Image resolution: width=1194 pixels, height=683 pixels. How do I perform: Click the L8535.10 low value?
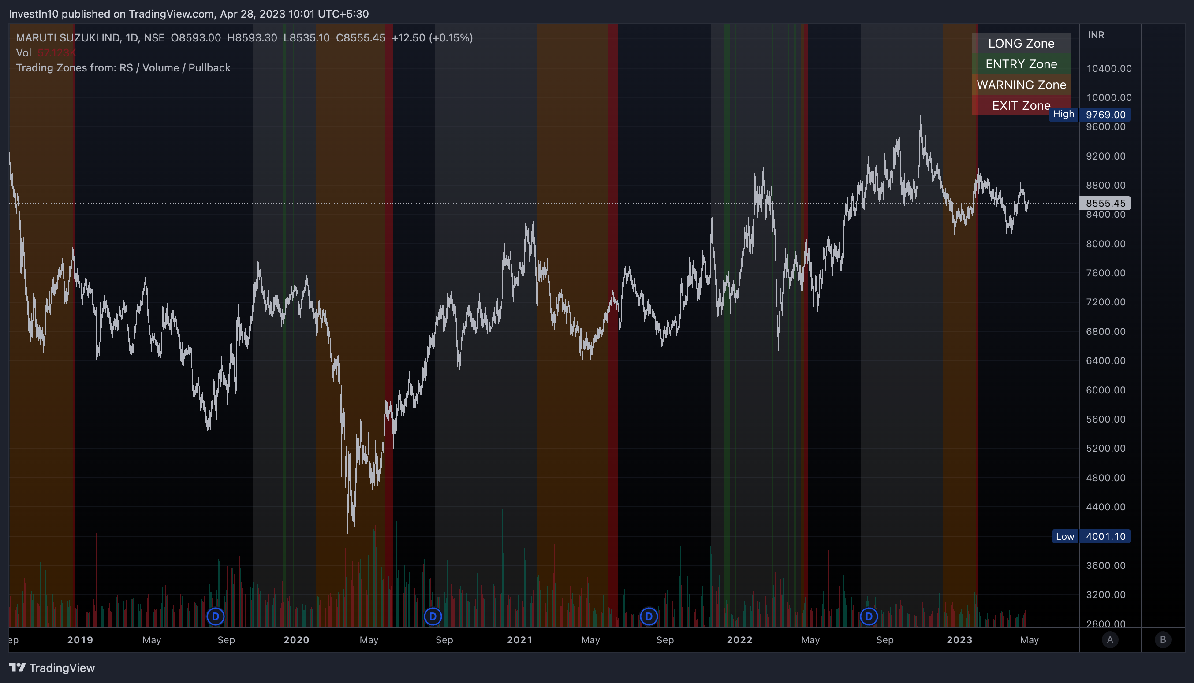tap(306, 37)
